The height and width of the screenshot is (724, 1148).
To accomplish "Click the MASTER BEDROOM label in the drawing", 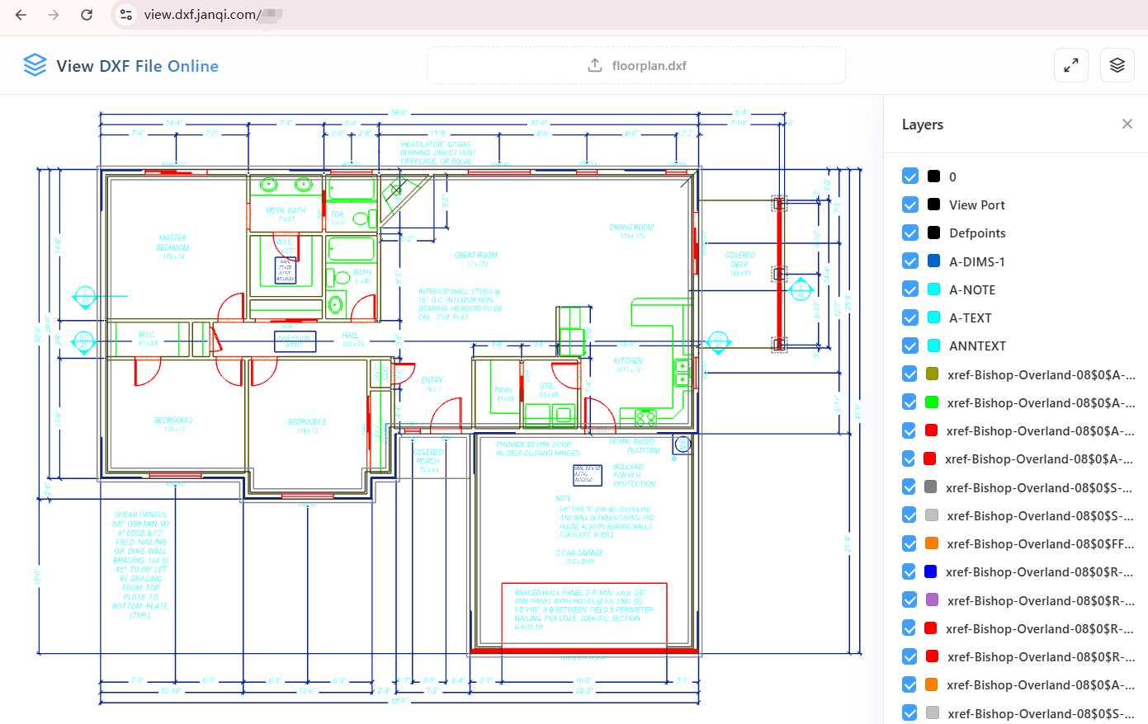I will pyautogui.click(x=173, y=242).
